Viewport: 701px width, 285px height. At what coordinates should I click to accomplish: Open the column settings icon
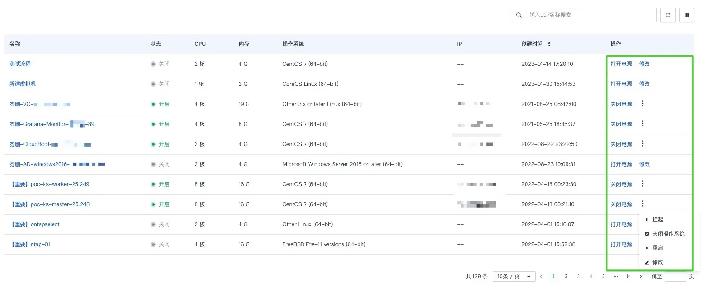click(x=686, y=15)
